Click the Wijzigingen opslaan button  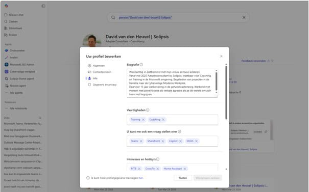(207, 178)
